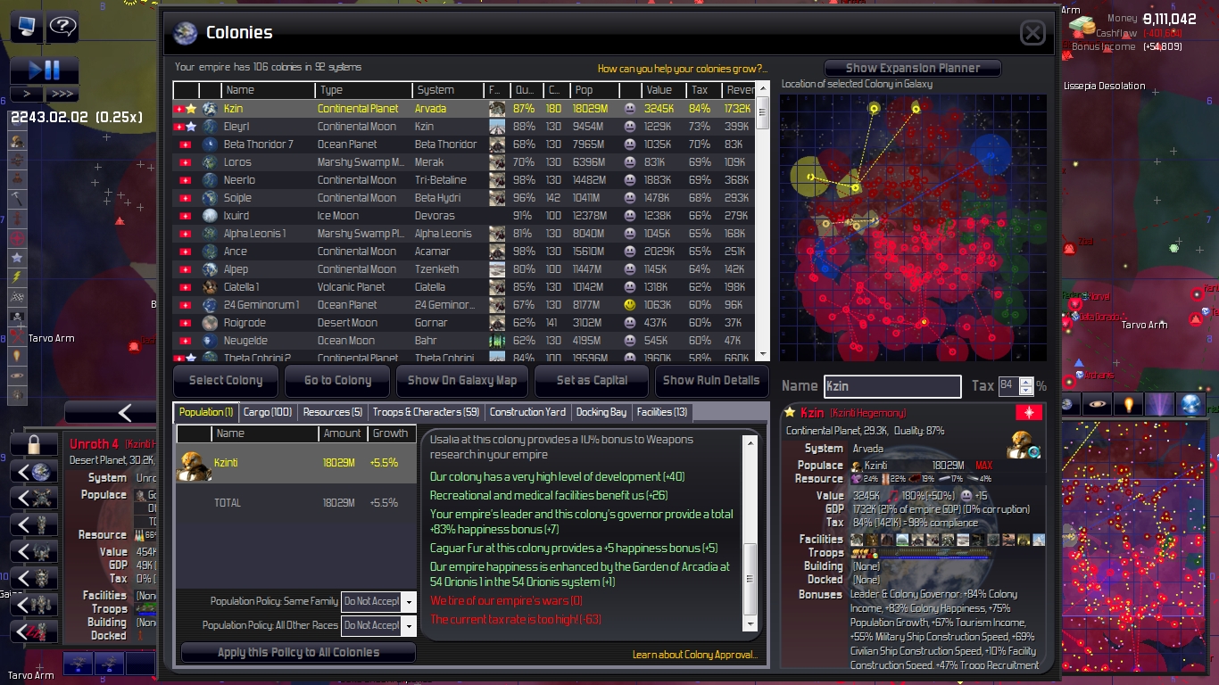
Task: Click the single-arrow slower speed button
Action: tap(27, 94)
